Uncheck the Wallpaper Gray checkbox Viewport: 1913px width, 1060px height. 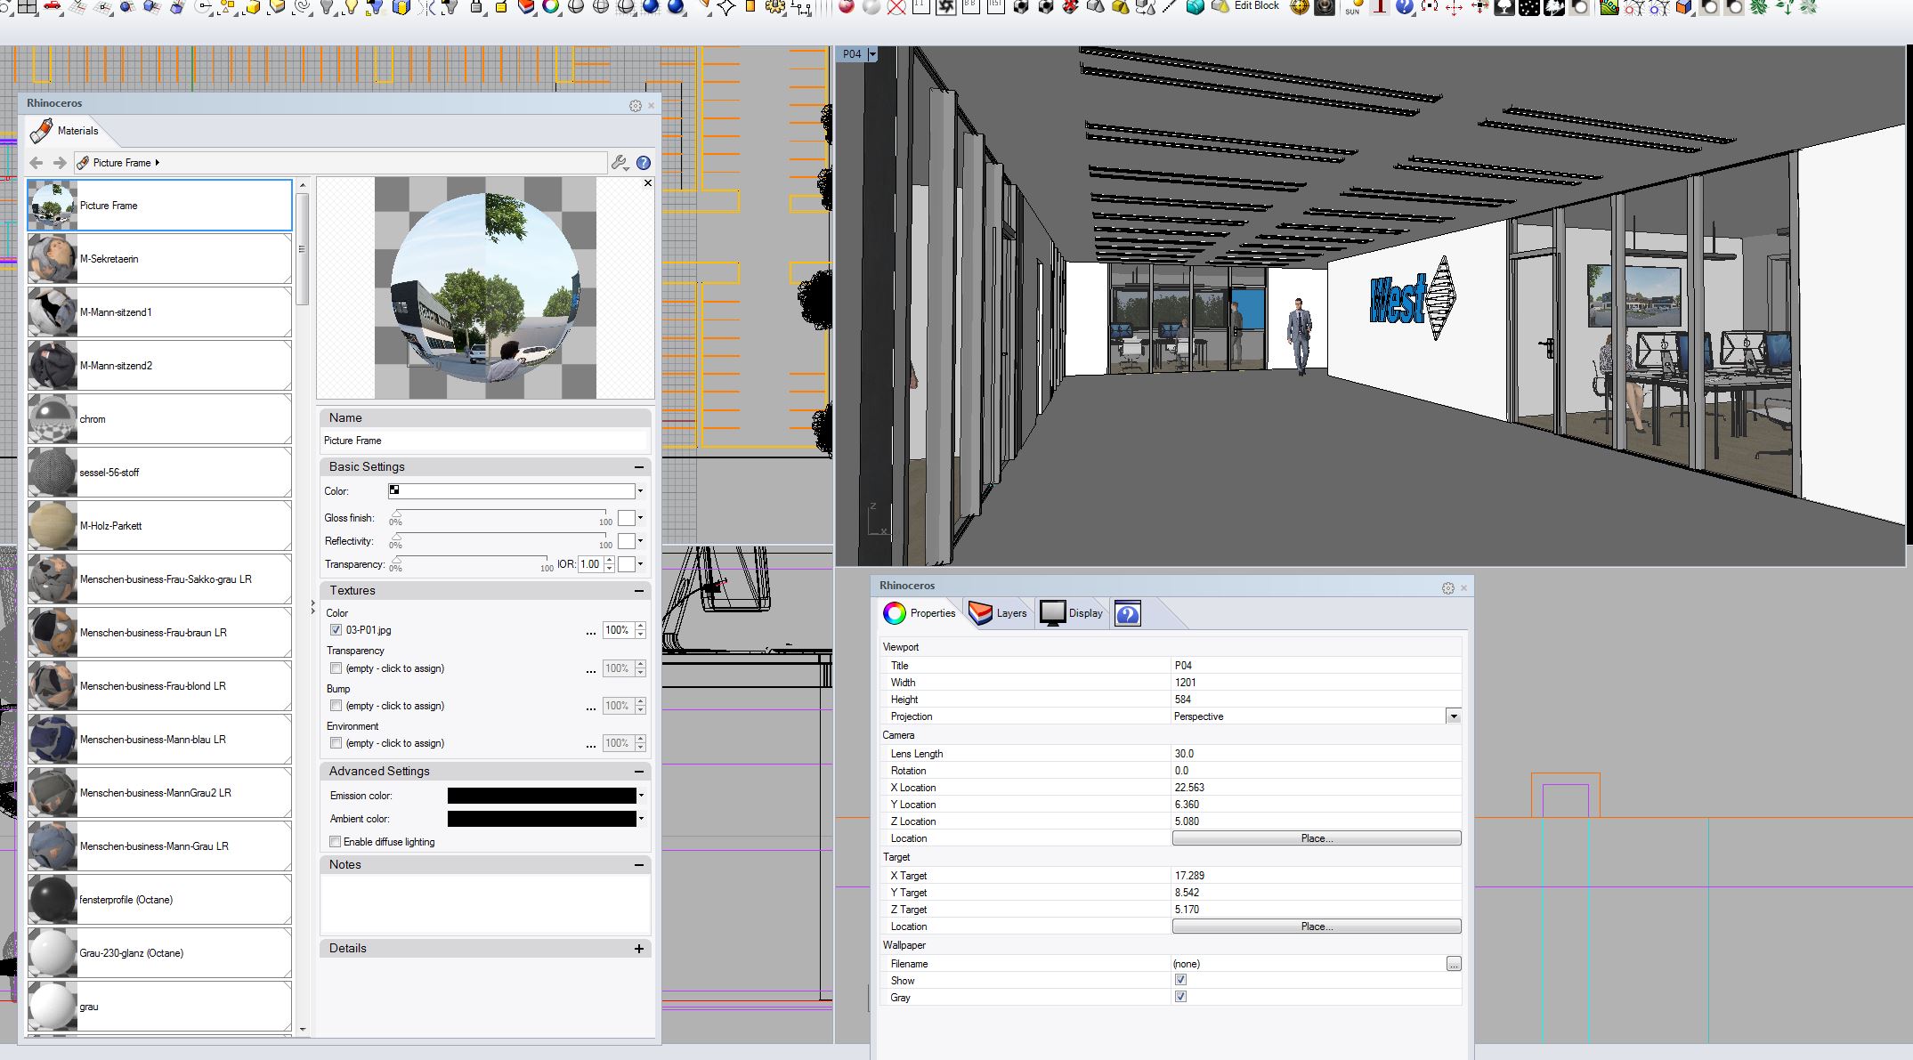[x=1180, y=997]
